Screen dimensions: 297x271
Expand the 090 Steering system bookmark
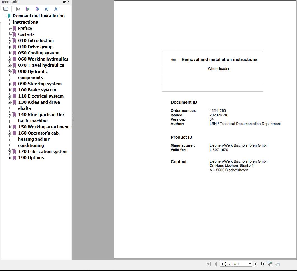[x=9, y=84]
